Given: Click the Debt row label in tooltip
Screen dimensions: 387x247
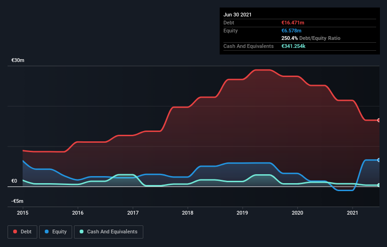Looking at the screenshot, I should [x=229, y=23].
